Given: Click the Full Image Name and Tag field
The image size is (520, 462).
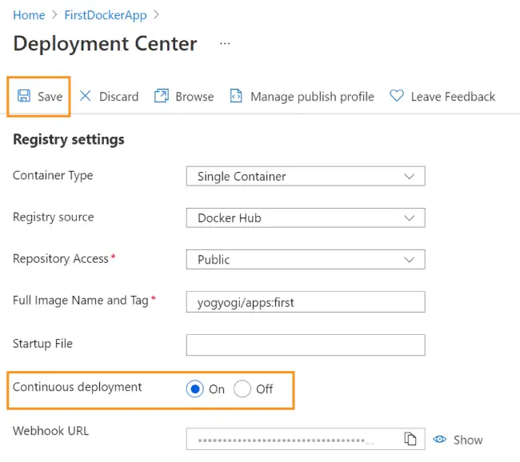Looking at the screenshot, I should [x=306, y=301].
